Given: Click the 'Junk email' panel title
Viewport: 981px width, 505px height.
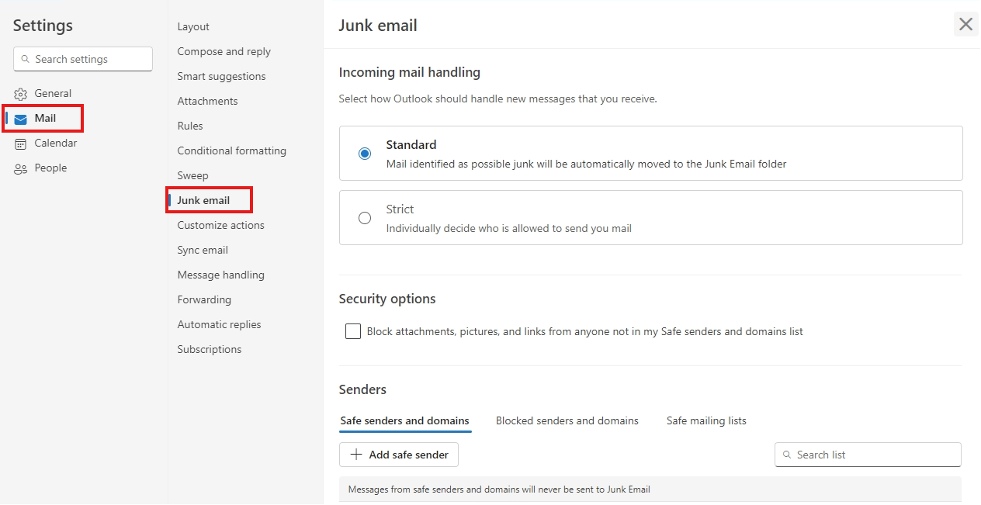Looking at the screenshot, I should point(378,26).
